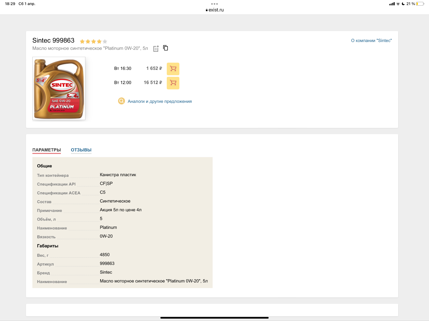
Task: Add the 1 652 ₽ offer to cart
Action: click(x=173, y=69)
